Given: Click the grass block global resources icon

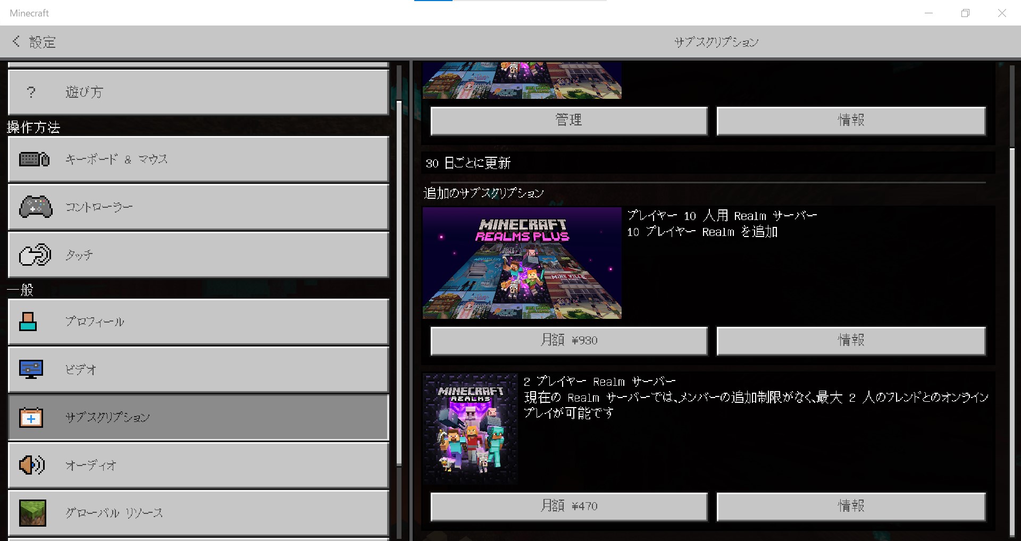Looking at the screenshot, I should 32,513.
